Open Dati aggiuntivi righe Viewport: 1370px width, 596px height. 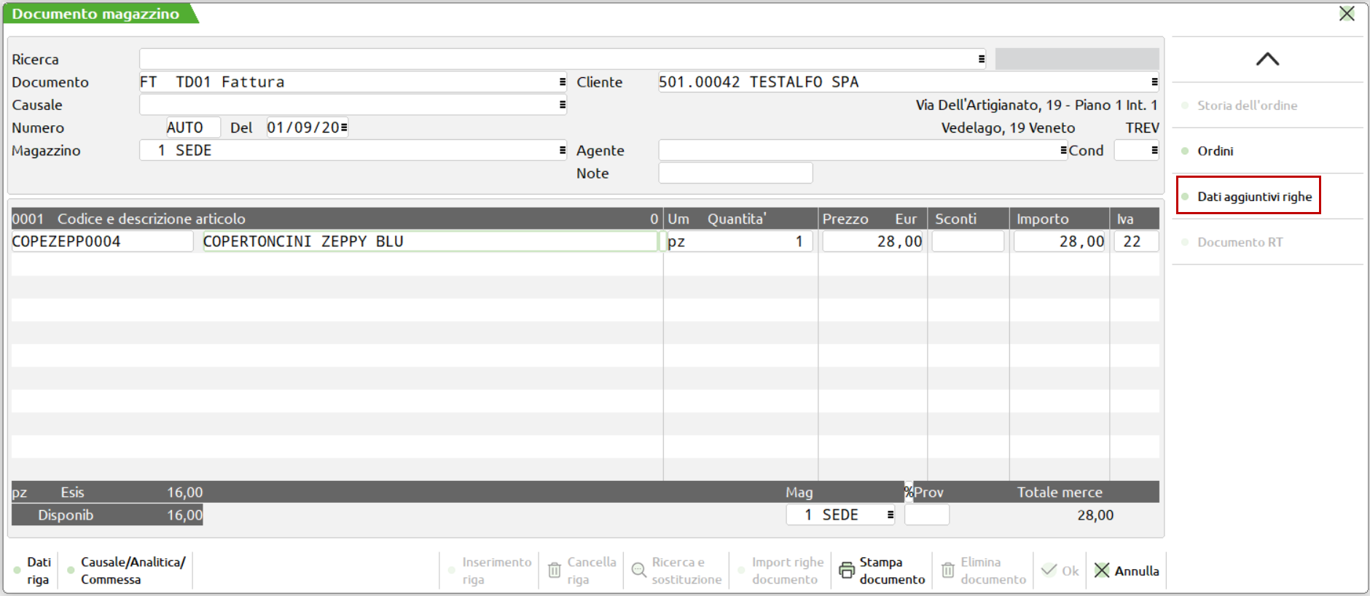[x=1253, y=197]
